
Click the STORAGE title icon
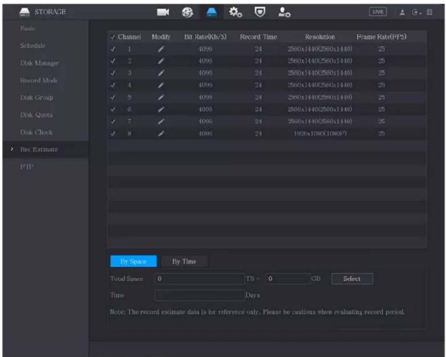pyautogui.click(x=24, y=12)
